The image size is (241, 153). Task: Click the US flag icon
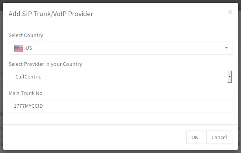(x=19, y=49)
